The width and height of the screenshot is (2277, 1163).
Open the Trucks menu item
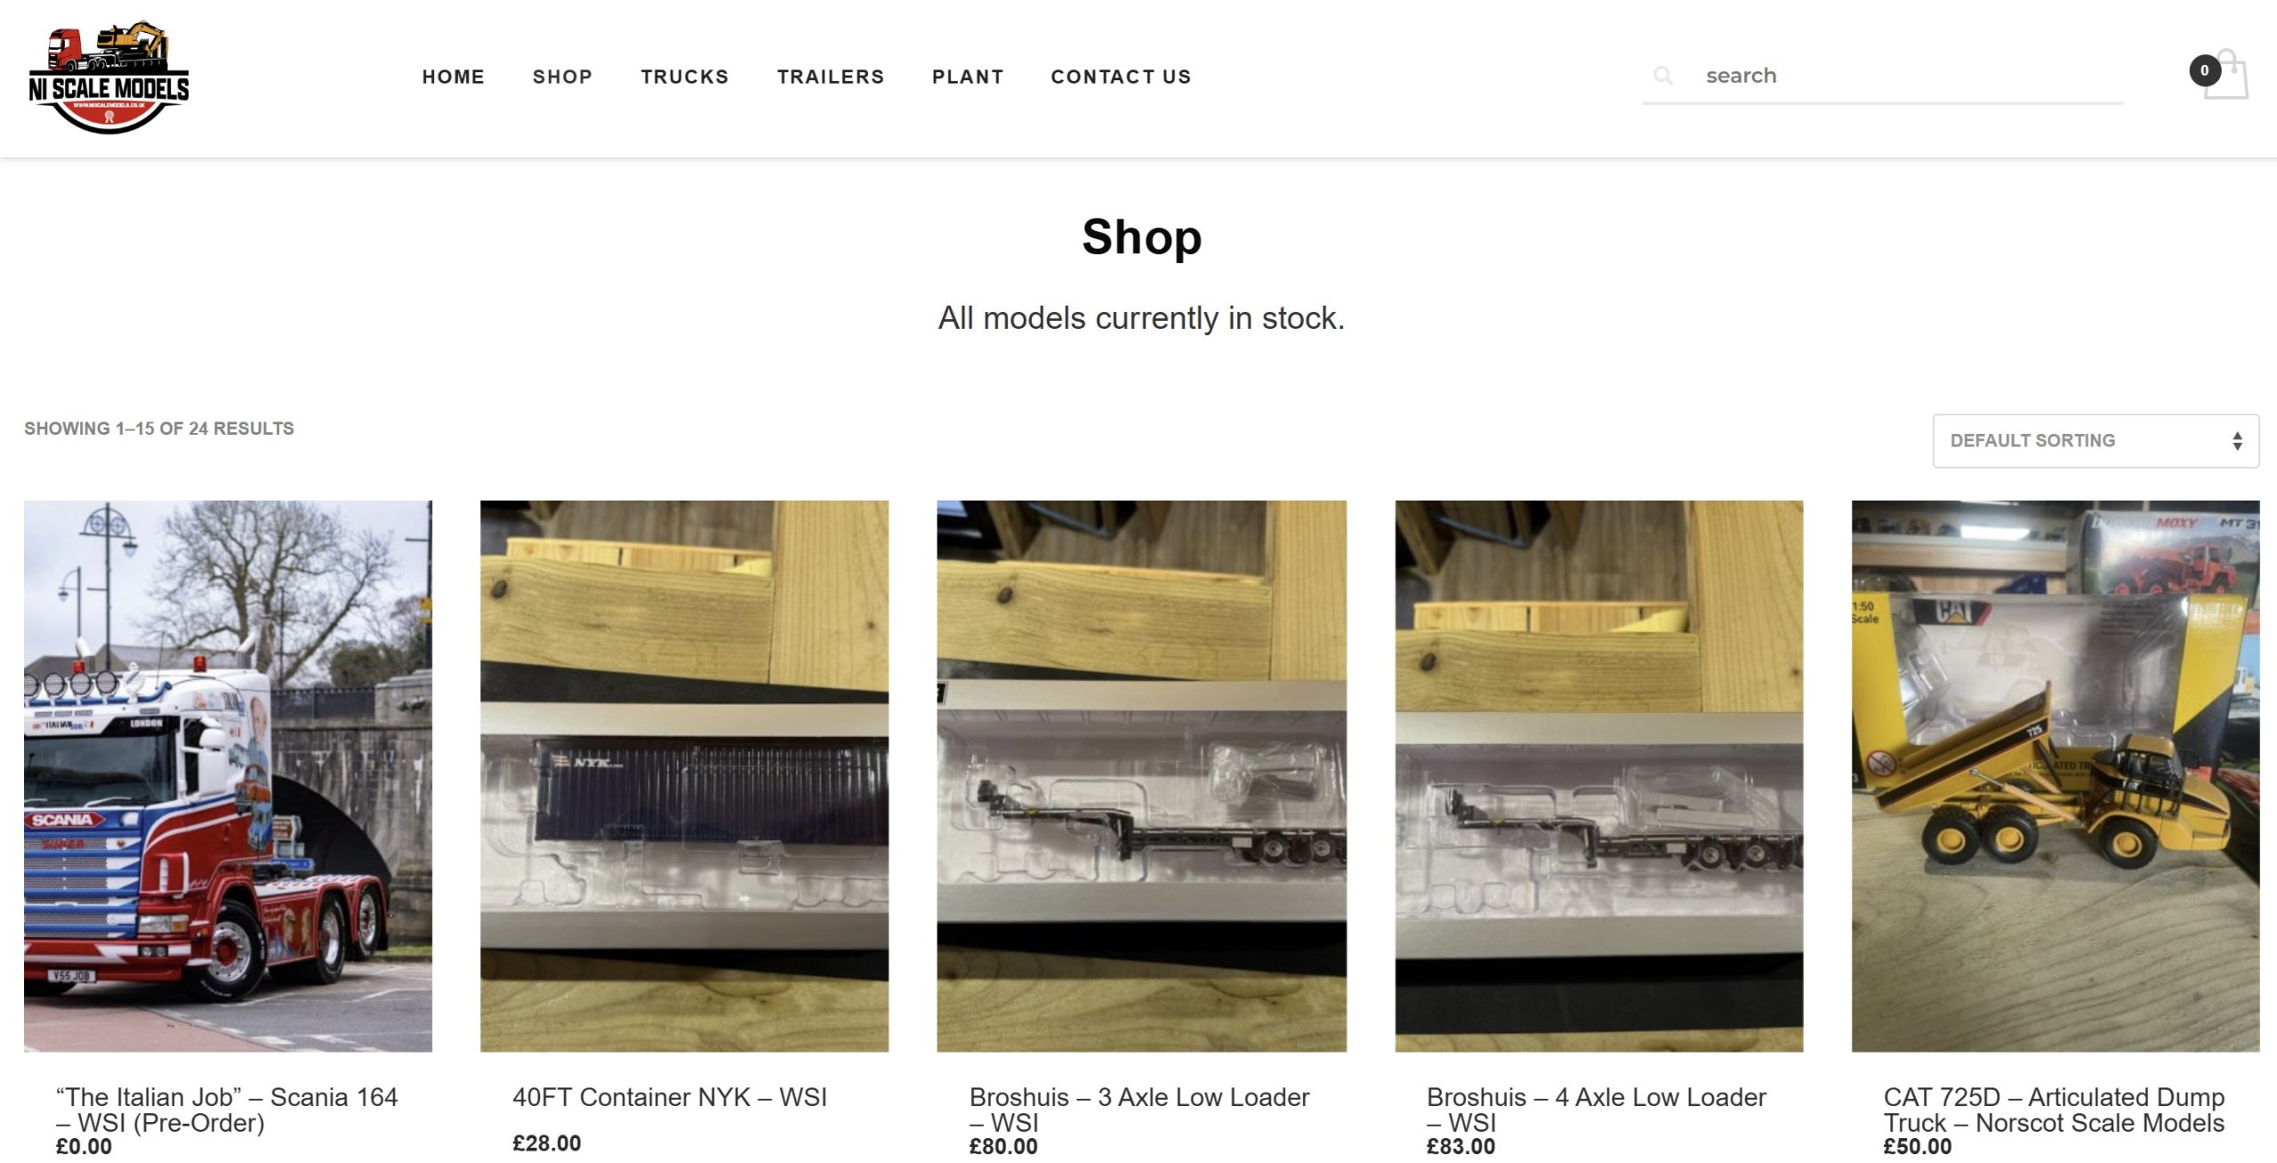click(x=685, y=76)
